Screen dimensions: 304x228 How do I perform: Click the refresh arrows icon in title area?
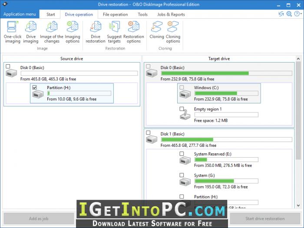pos(281,14)
